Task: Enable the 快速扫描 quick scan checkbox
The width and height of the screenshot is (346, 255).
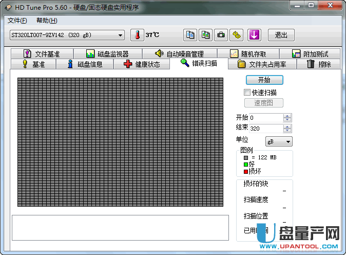Action: click(247, 93)
